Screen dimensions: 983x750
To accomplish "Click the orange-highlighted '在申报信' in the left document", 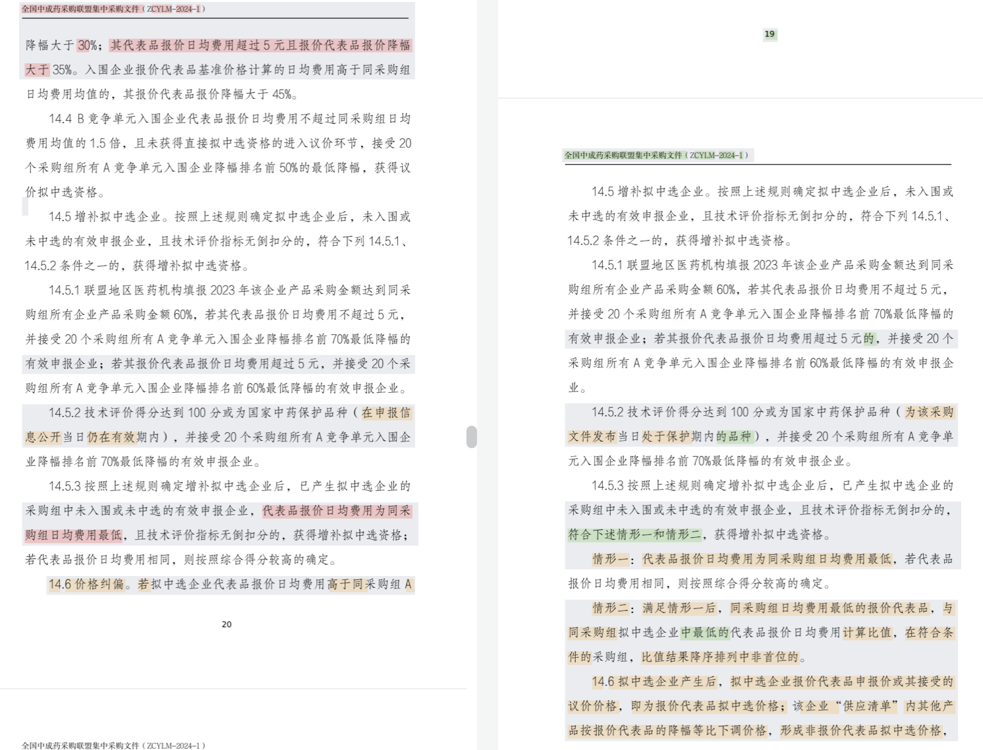I will pyautogui.click(x=386, y=413).
